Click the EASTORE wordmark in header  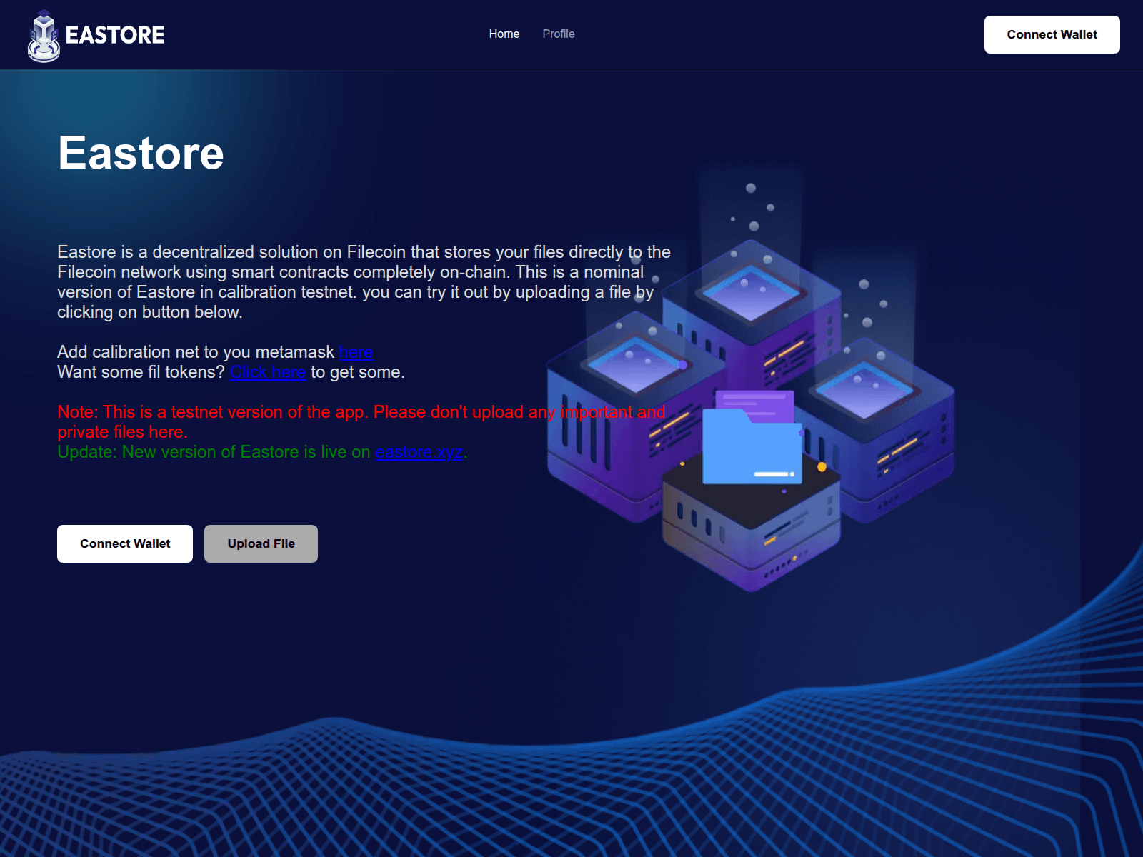(x=115, y=35)
